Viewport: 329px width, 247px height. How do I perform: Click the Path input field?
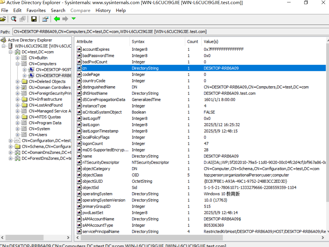tap(170, 32)
